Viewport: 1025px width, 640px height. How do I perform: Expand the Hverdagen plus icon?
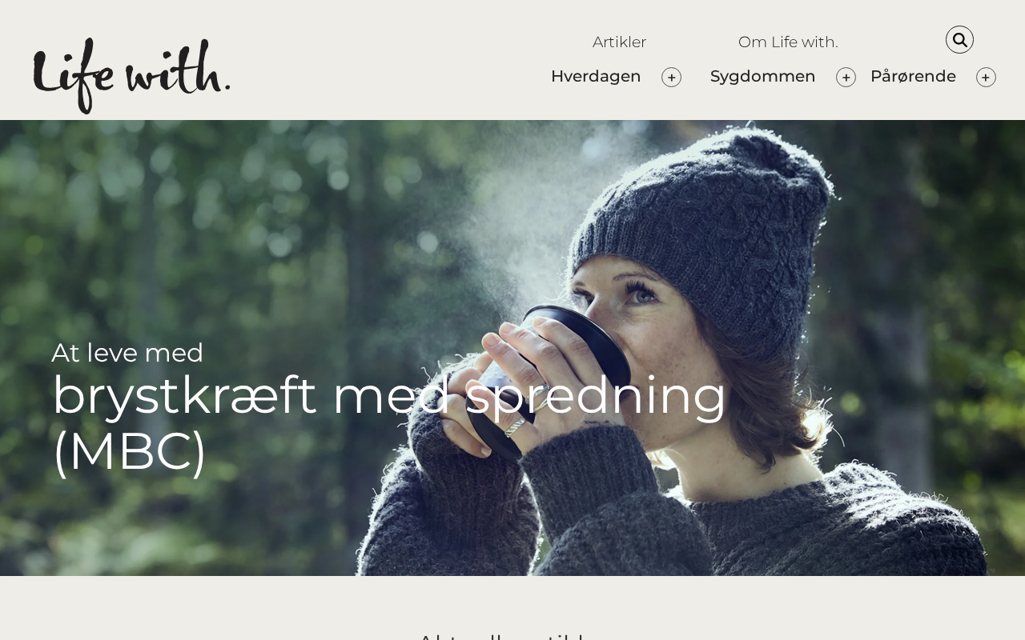tap(671, 78)
